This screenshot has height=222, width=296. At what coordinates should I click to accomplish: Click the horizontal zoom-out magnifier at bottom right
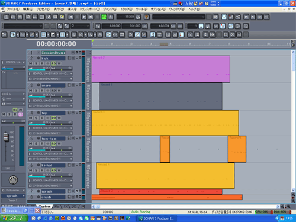click(x=282, y=207)
